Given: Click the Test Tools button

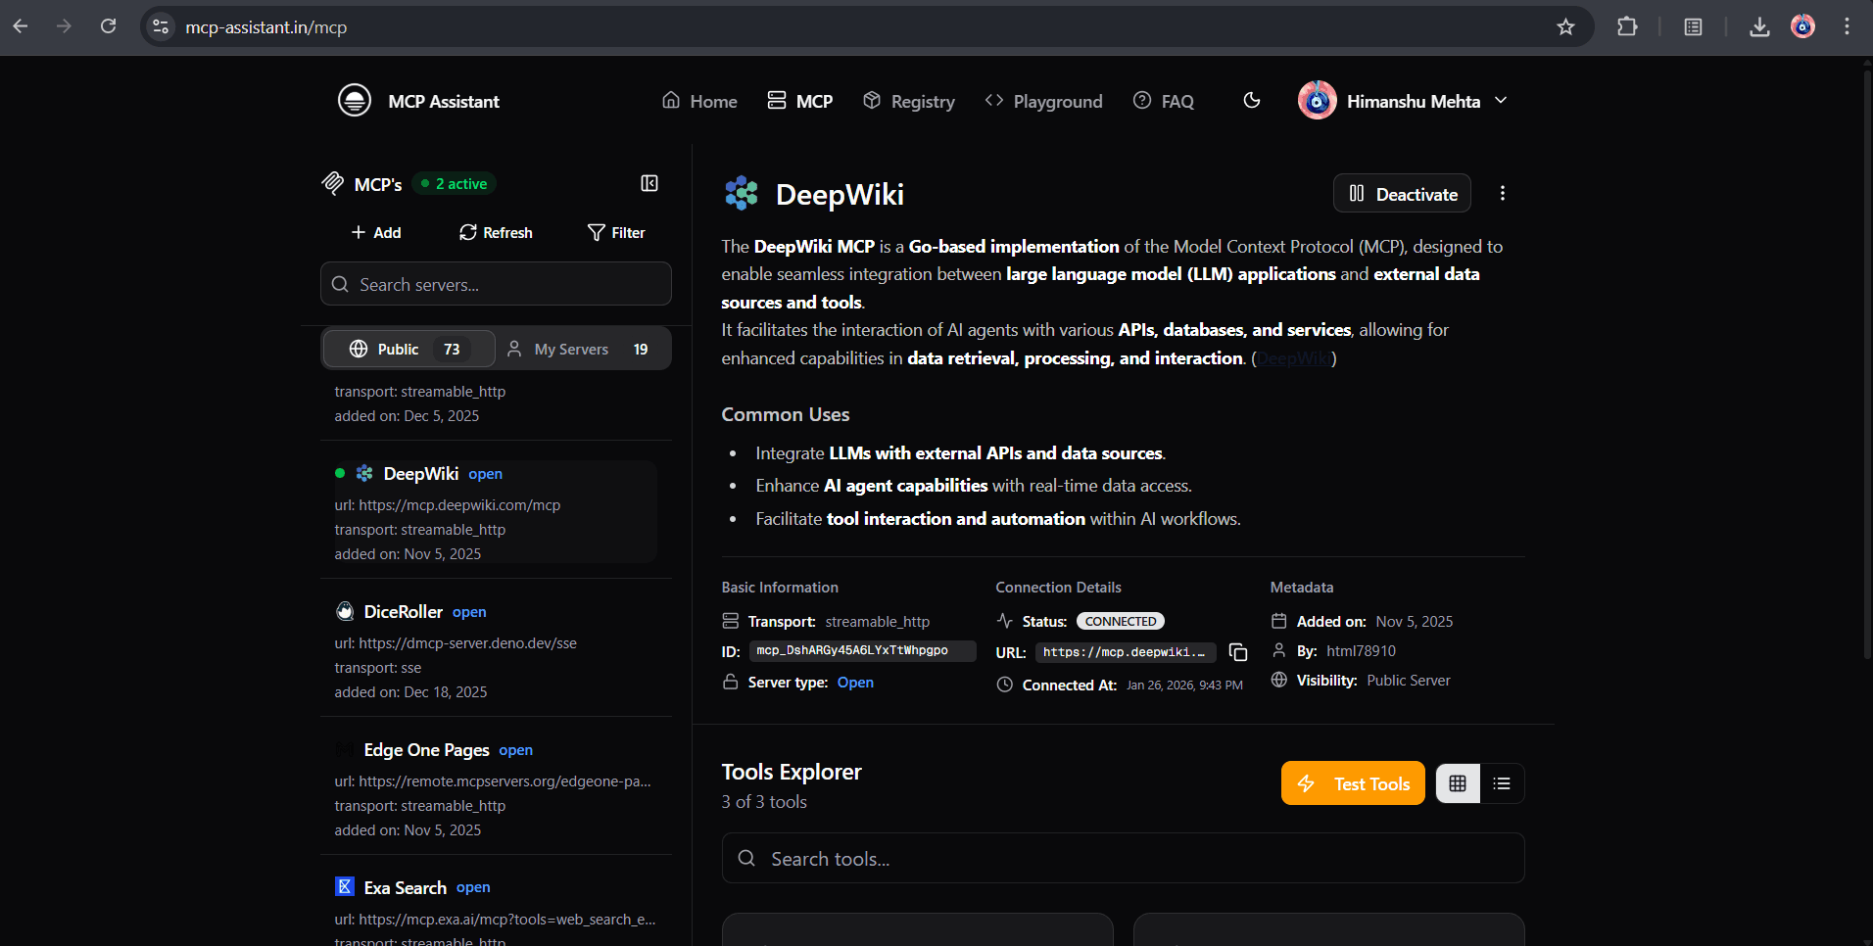Looking at the screenshot, I should click(1353, 782).
